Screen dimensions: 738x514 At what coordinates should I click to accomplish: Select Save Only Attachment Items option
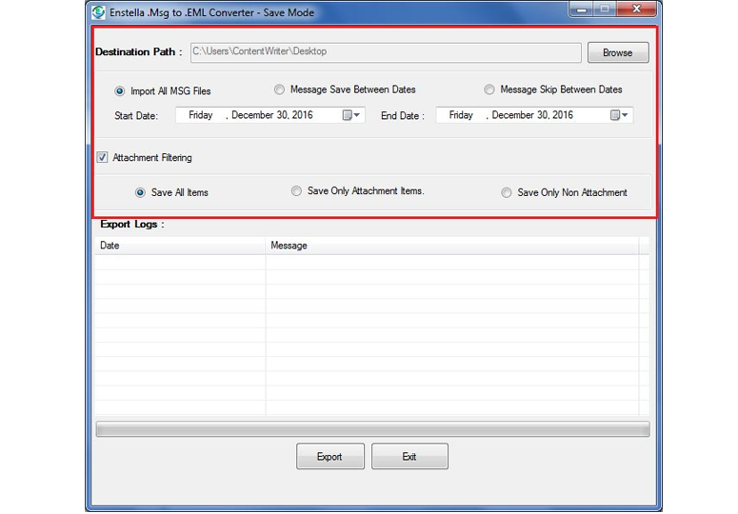[297, 191]
